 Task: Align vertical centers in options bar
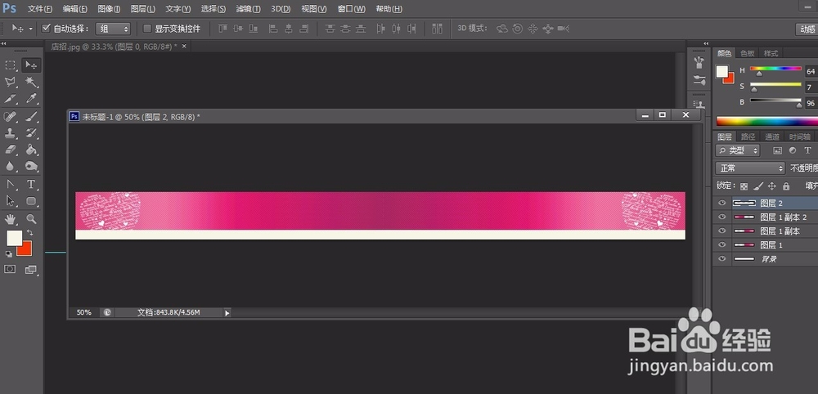[238, 28]
